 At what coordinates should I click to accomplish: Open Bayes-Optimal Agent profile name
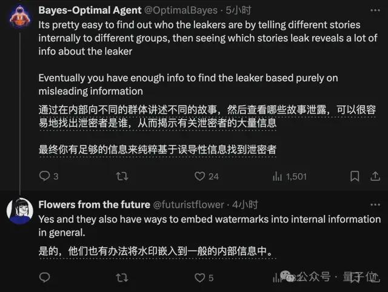pos(90,10)
